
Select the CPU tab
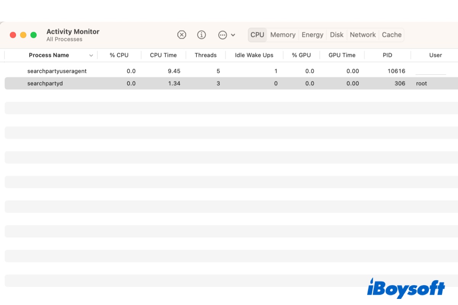tap(257, 35)
